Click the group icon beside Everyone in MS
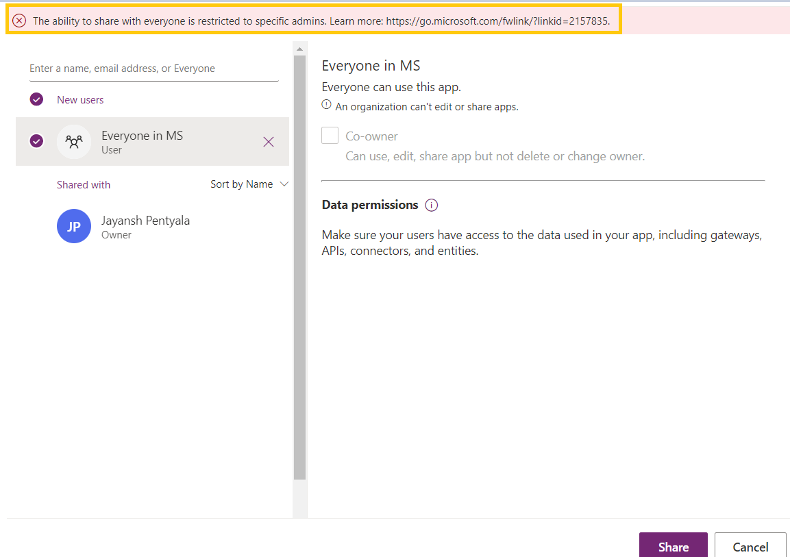Image resolution: width=790 pixels, height=557 pixels. pyautogui.click(x=74, y=142)
